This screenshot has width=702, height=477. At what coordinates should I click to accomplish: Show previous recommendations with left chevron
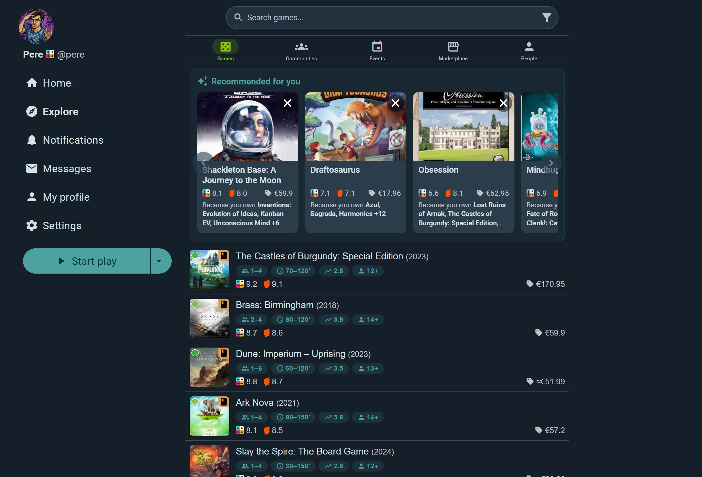[x=203, y=163]
